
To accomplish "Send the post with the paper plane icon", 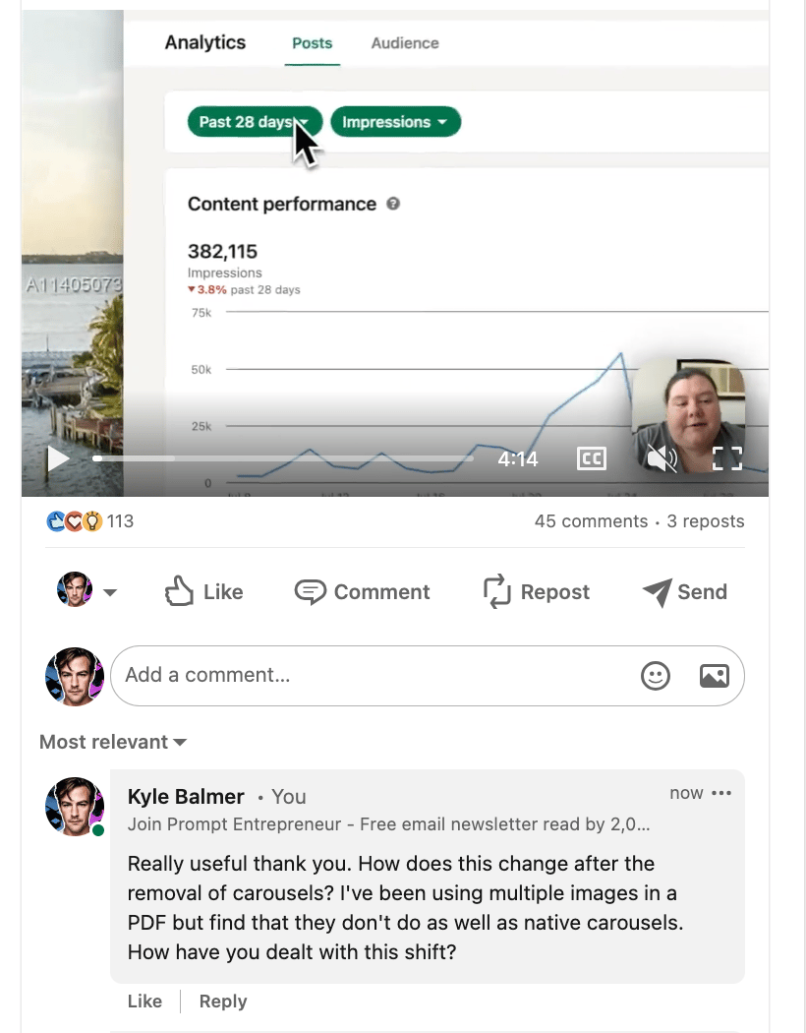I will (x=657, y=591).
